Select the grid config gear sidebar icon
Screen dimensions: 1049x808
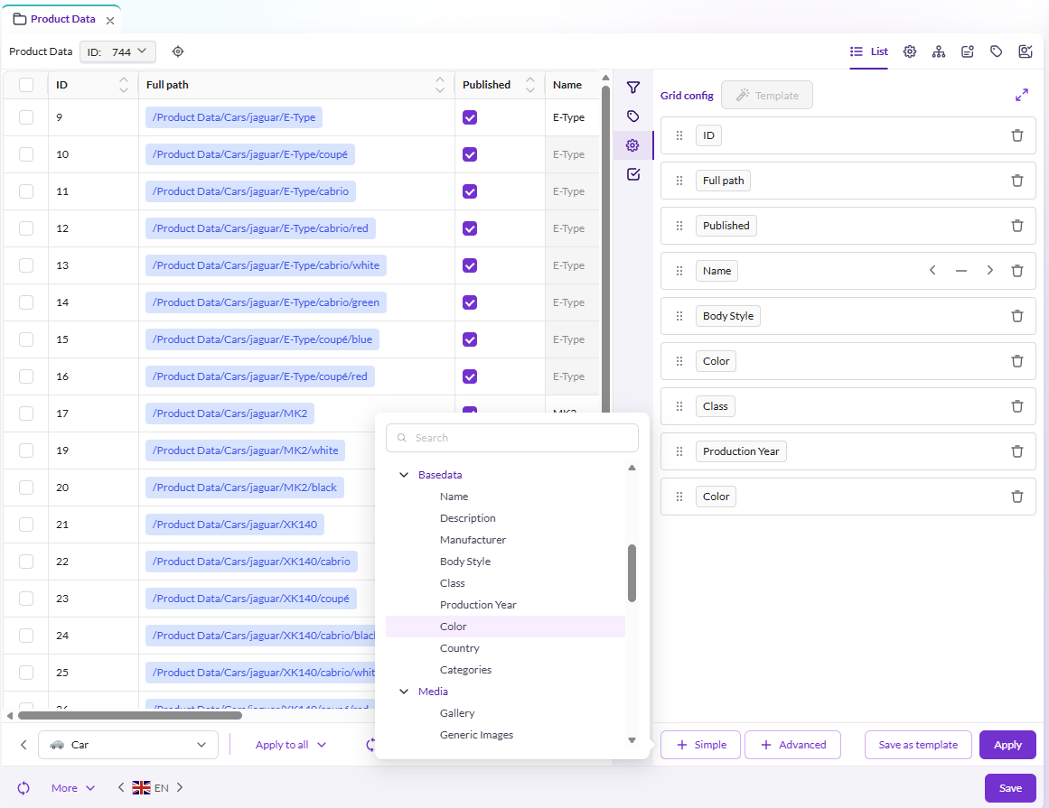point(632,145)
